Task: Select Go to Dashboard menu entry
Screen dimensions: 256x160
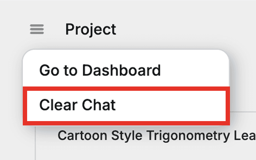Action: [x=100, y=70]
